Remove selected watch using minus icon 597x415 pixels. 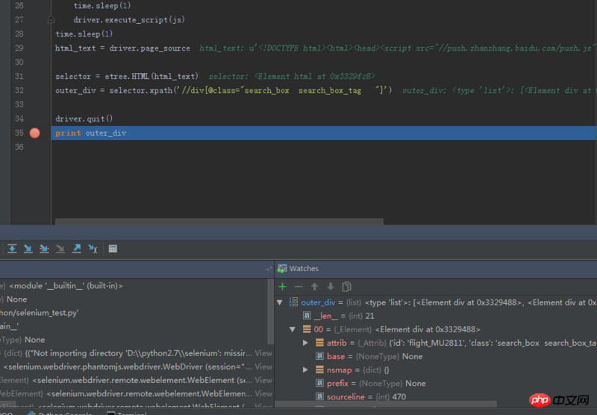pyautogui.click(x=298, y=286)
